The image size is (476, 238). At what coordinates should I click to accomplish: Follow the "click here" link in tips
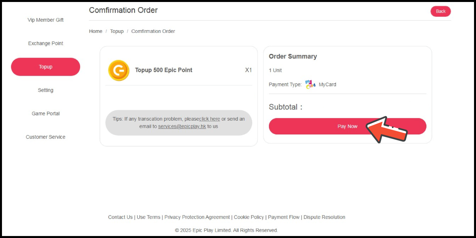[209, 119]
